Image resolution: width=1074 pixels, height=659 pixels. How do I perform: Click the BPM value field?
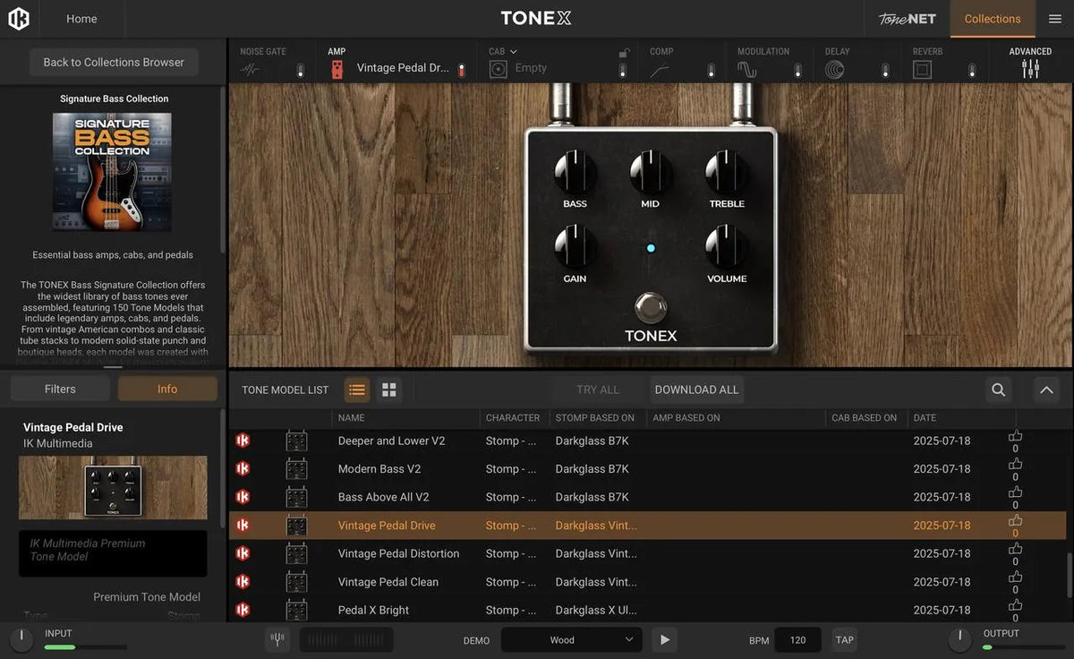[797, 639]
